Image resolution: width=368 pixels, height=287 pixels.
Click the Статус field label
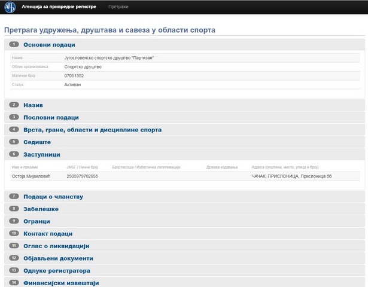click(17, 84)
